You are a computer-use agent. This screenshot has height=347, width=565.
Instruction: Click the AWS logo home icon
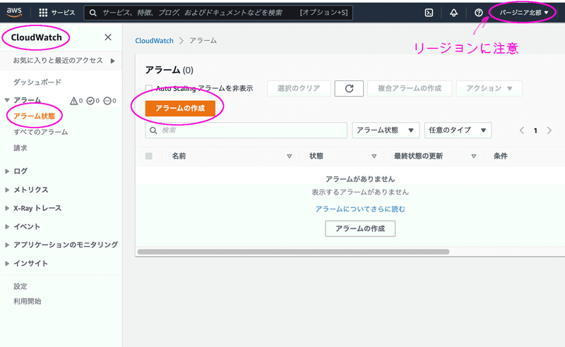[x=14, y=12]
